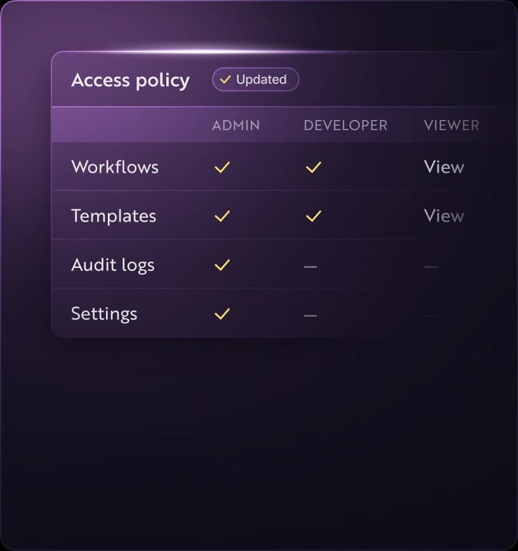
Task: Select the DEVELOPER column header
Action: [346, 126]
